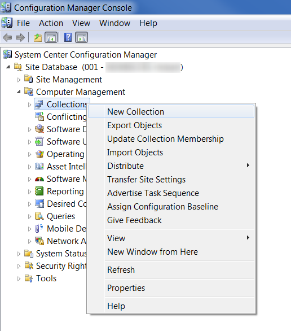Expand the Software Distribution node arrow
Image resolution: width=291 pixels, height=331 pixels.
tap(29, 129)
